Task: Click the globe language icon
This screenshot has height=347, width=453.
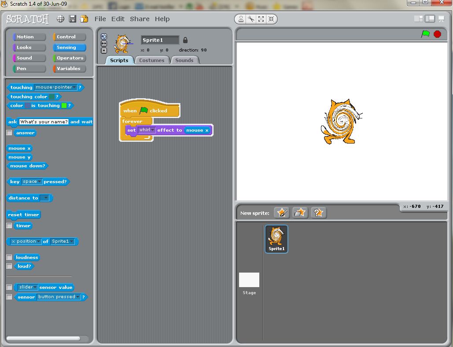Action: pos(60,19)
